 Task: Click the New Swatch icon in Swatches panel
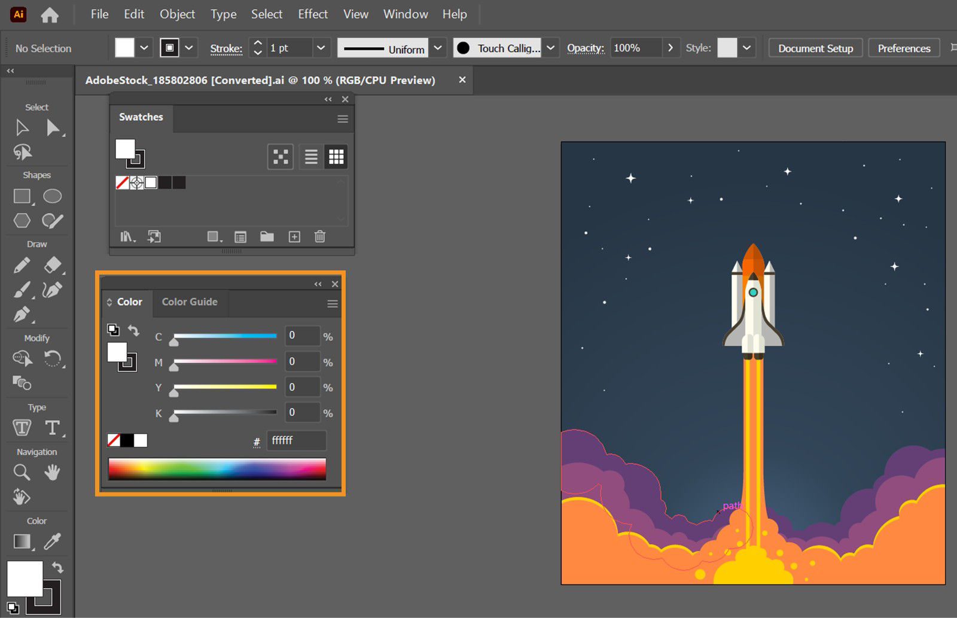294,237
